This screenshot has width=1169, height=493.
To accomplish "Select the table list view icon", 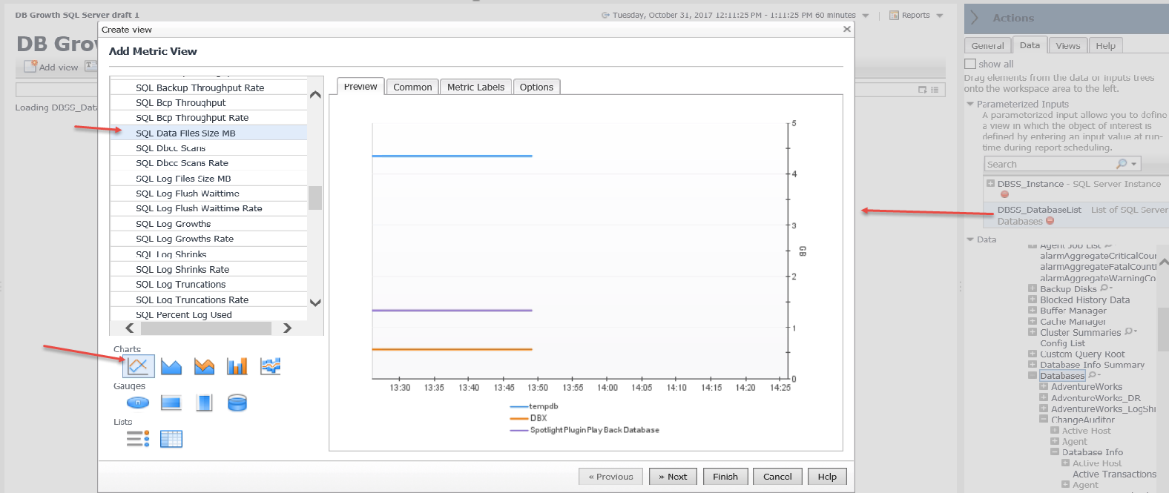I will coord(171,439).
